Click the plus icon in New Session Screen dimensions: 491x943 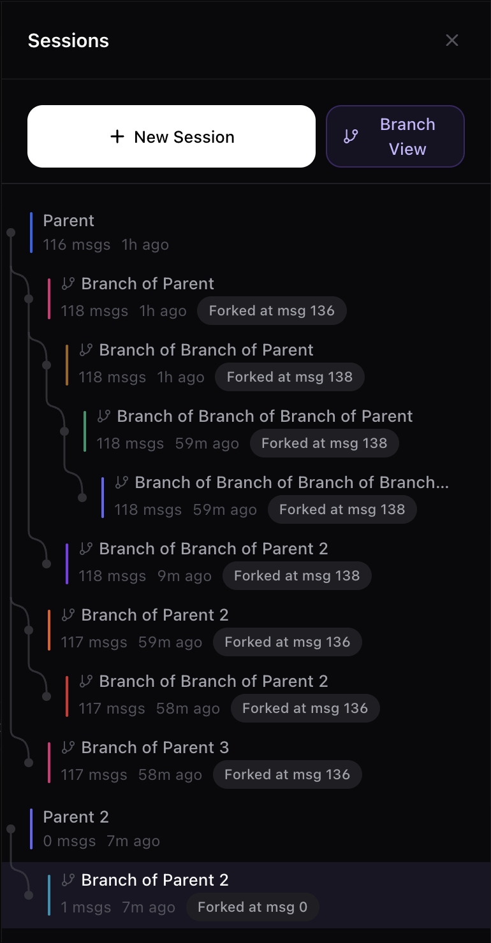coord(117,137)
